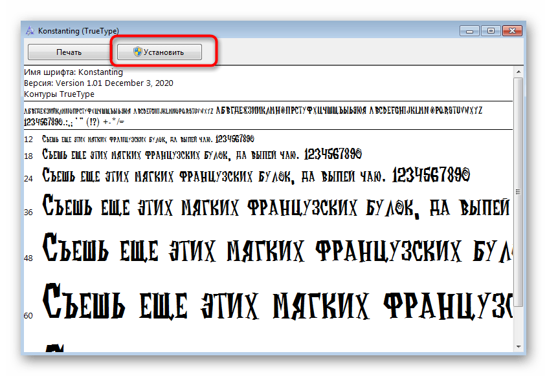
Task: Click the digits and punctuation sample line
Action: (74, 122)
